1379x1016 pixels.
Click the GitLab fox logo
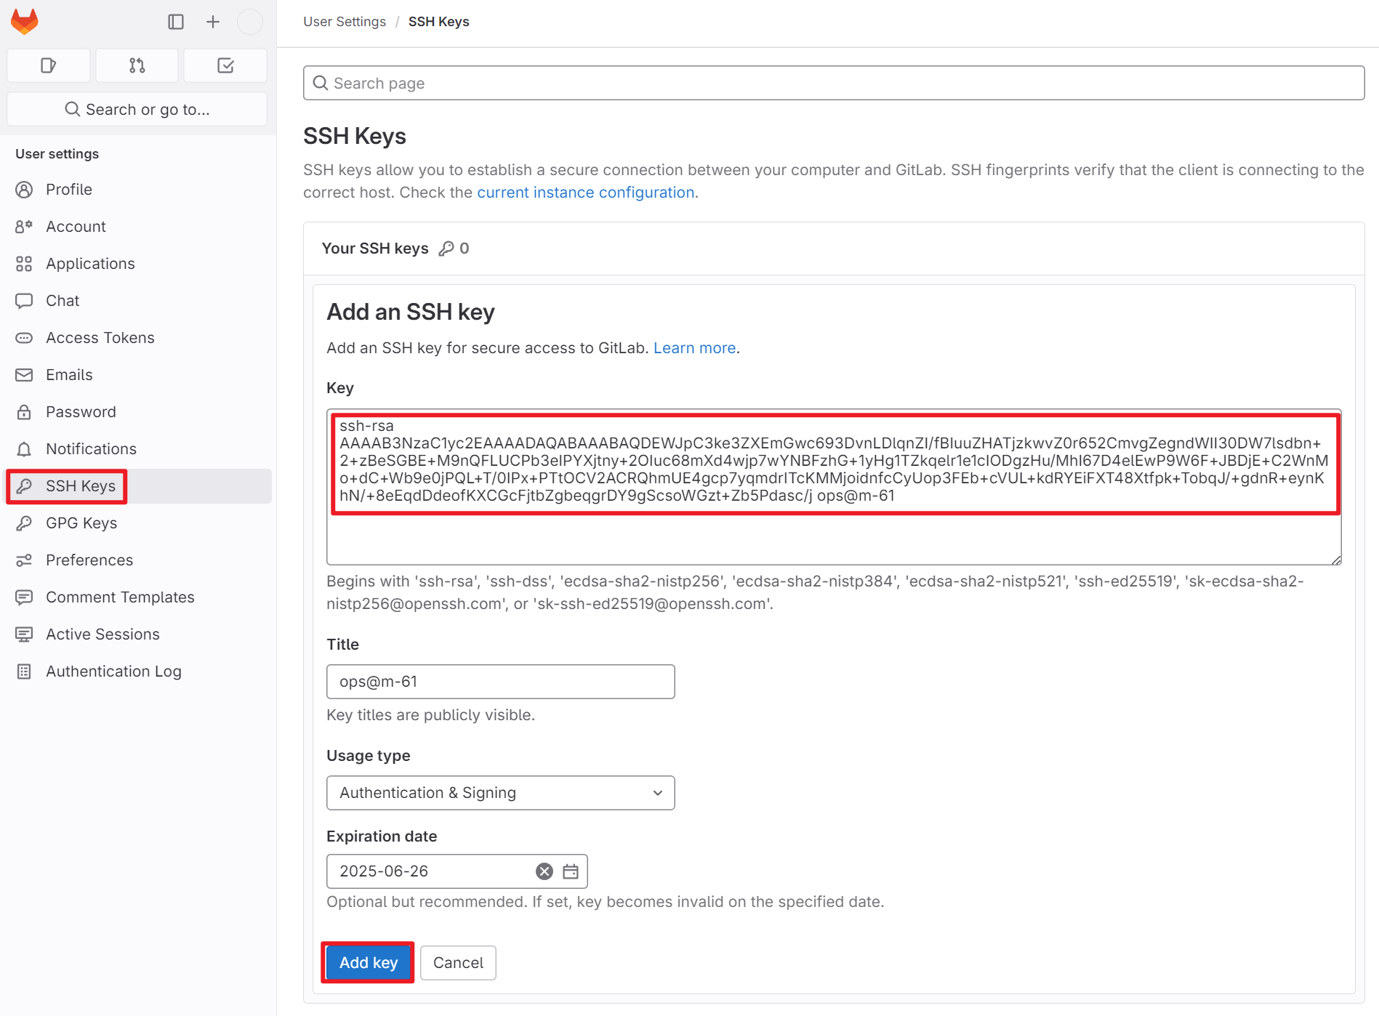pyautogui.click(x=25, y=22)
